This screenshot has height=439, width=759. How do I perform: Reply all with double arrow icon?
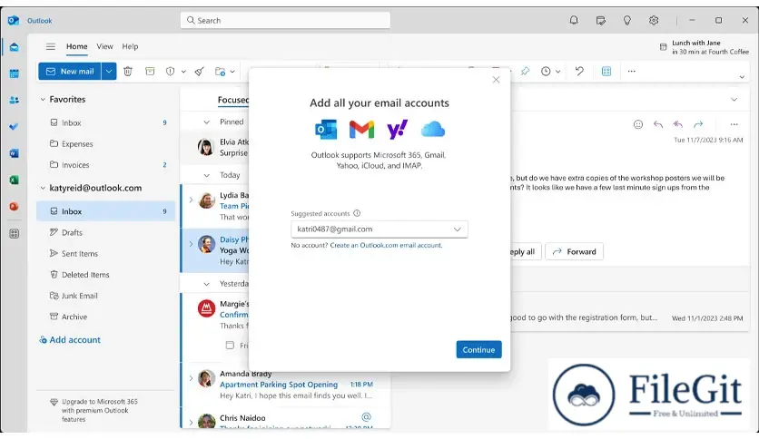677,124
